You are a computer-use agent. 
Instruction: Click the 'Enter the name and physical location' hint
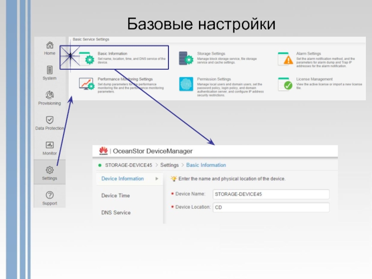(232, 179)
